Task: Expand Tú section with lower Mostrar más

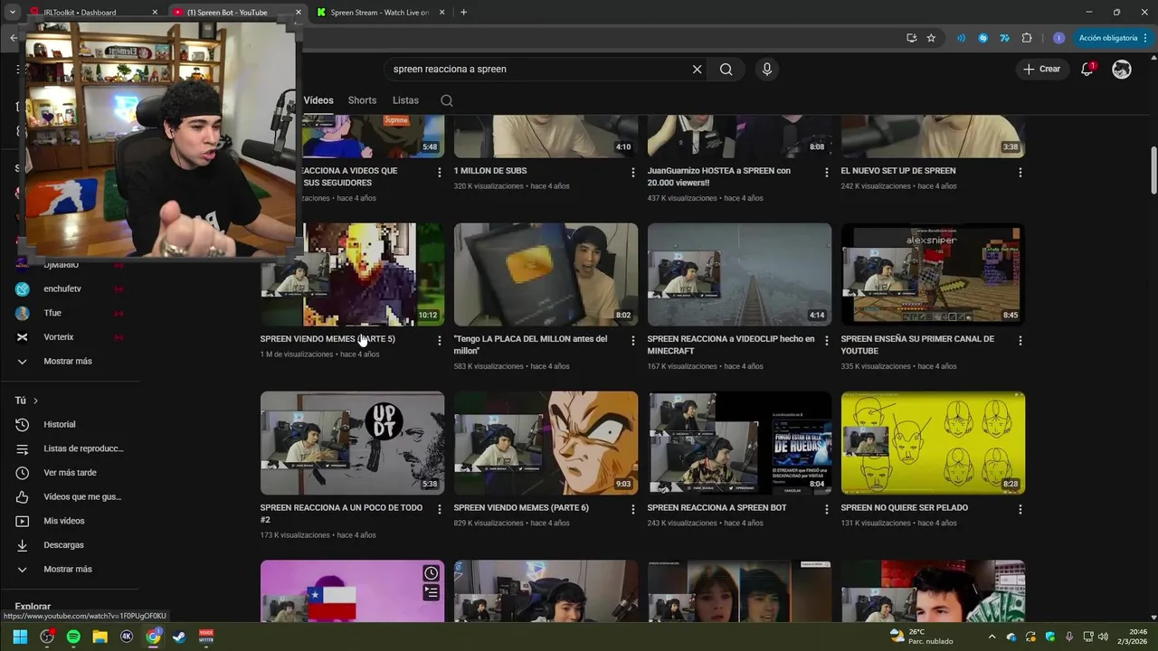Action: click(70, 569)
